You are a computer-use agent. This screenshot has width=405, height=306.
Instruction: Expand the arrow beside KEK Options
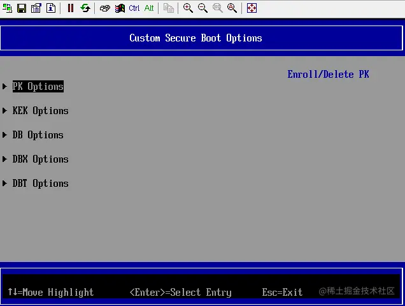(4, 111)
